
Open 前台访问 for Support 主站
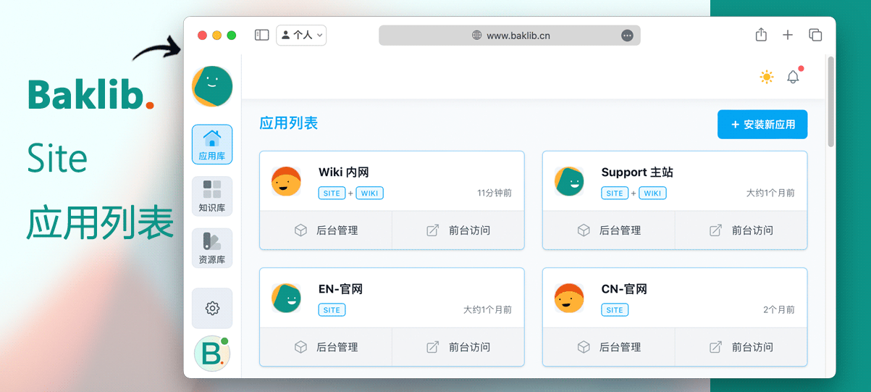[741, 230]
